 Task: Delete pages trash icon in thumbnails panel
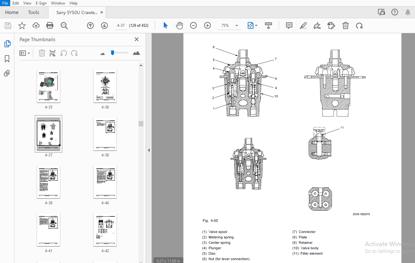click(x=42, y=53)
